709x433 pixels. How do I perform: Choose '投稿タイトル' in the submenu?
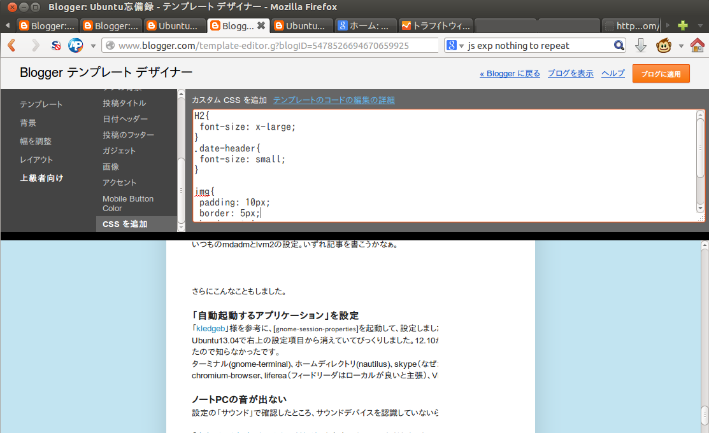(124, 104)
